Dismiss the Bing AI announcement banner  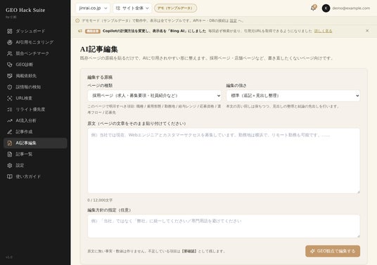point(367,30)
